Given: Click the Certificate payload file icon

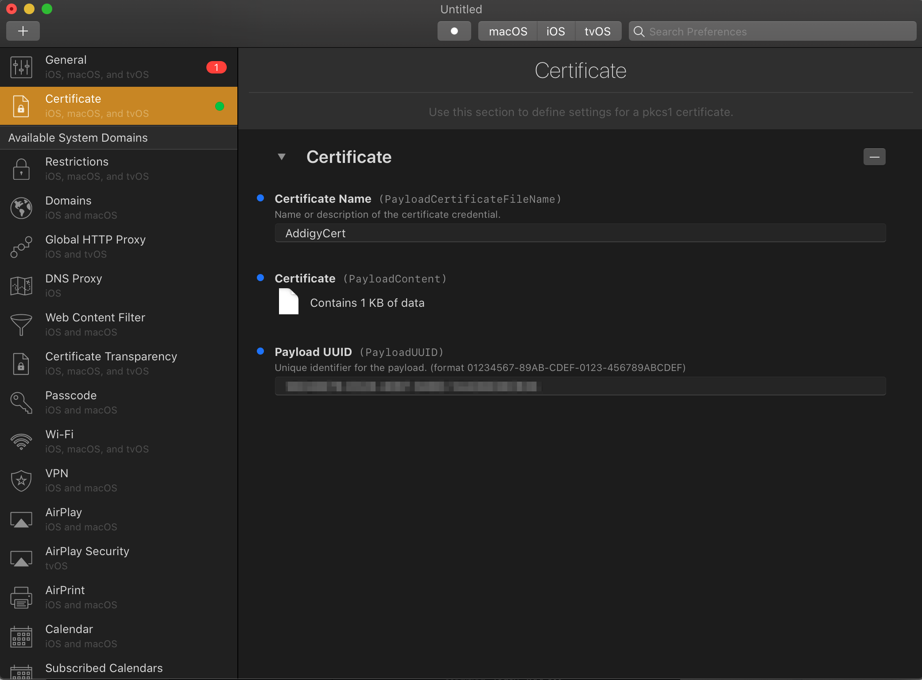Looking at the screenshot, I should 289,301.
